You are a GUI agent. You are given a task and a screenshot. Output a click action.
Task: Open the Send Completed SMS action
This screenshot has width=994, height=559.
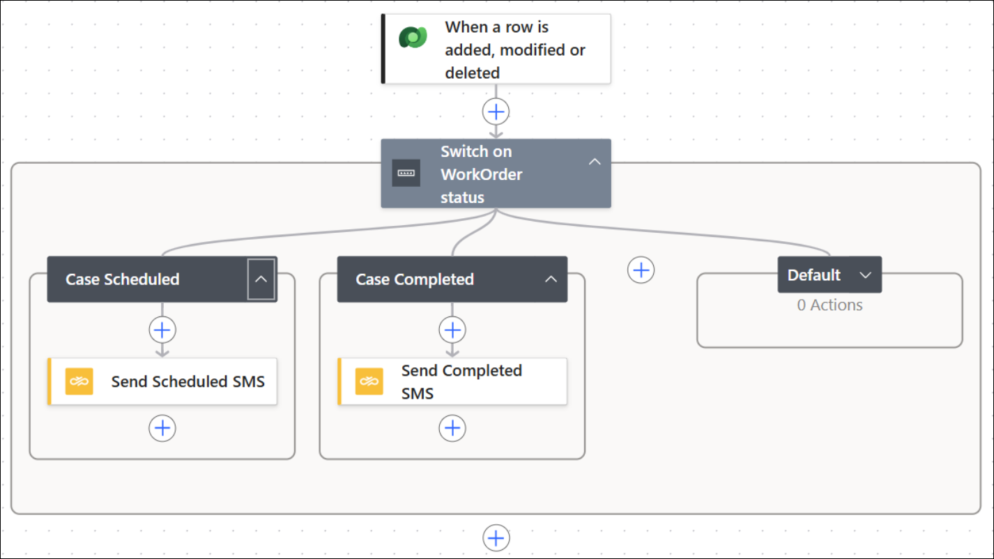coord(452,381)
